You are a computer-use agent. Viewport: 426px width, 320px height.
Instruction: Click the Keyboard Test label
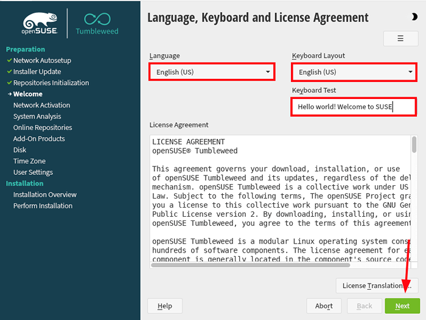coord(314,90)
